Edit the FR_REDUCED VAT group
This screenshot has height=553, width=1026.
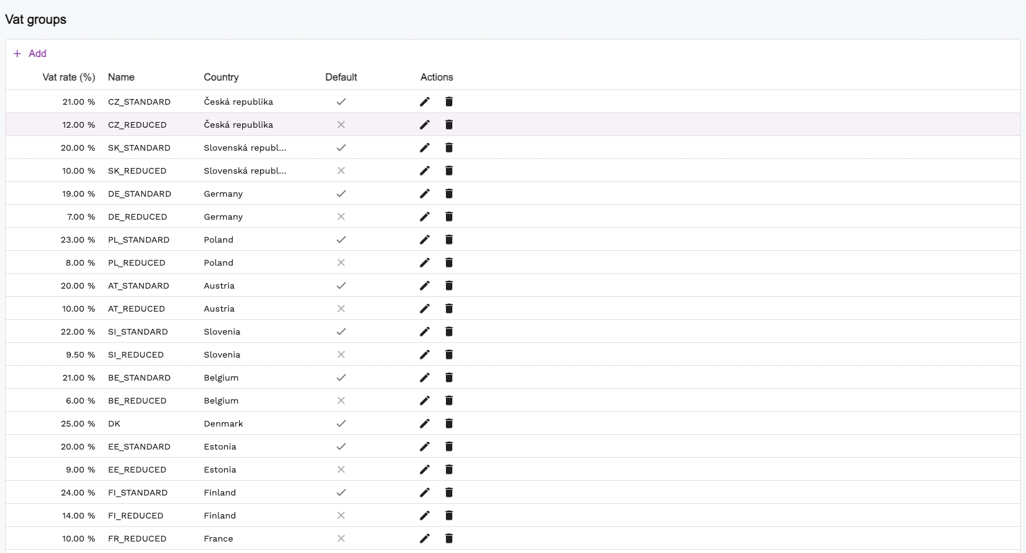[425, 538]
